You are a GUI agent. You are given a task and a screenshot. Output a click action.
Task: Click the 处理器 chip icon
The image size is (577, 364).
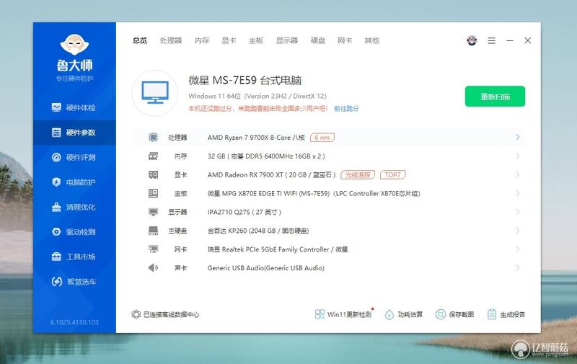(x=153, y=138)
